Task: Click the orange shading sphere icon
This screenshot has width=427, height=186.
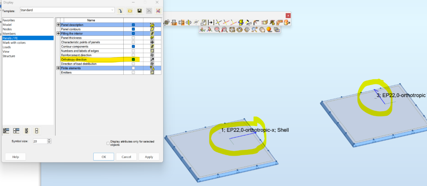Action: [269, 30]
